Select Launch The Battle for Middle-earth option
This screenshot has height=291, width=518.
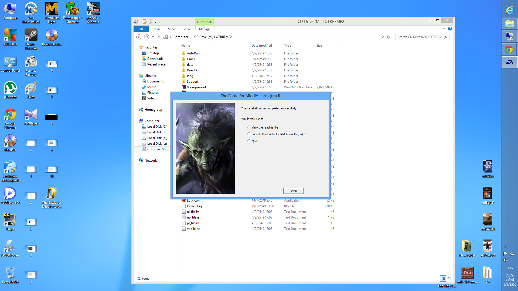tap(249, 134)
